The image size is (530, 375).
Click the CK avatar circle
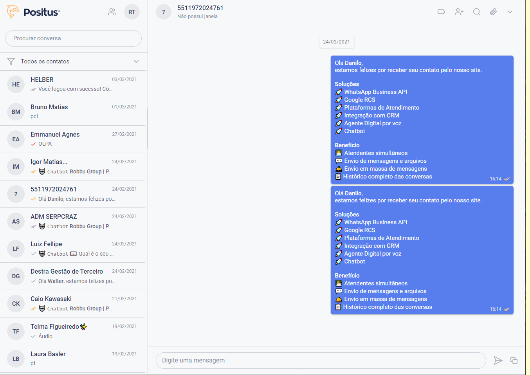pyautogui.click(x=16, y=304)
